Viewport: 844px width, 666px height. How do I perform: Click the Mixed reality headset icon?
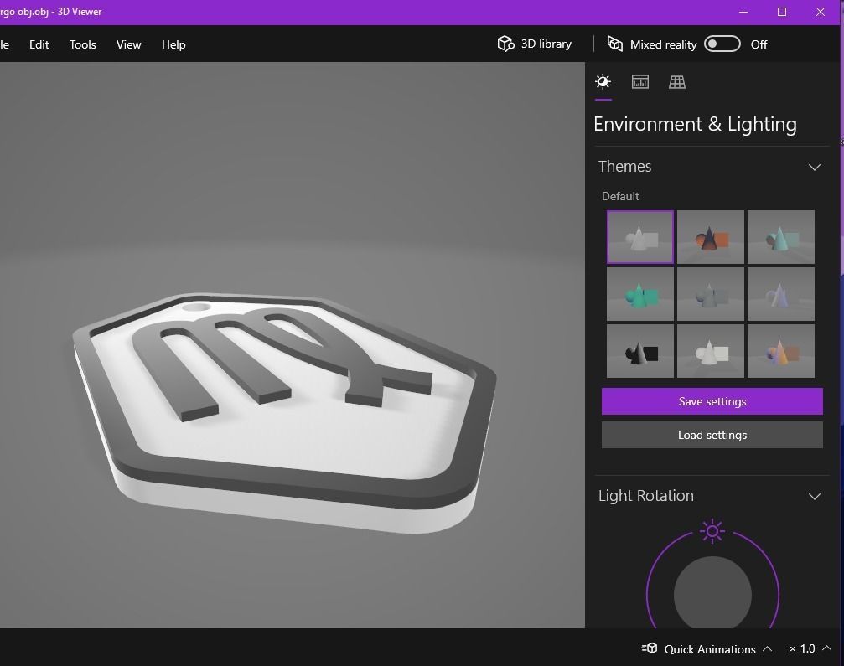(x=614, y=44)
